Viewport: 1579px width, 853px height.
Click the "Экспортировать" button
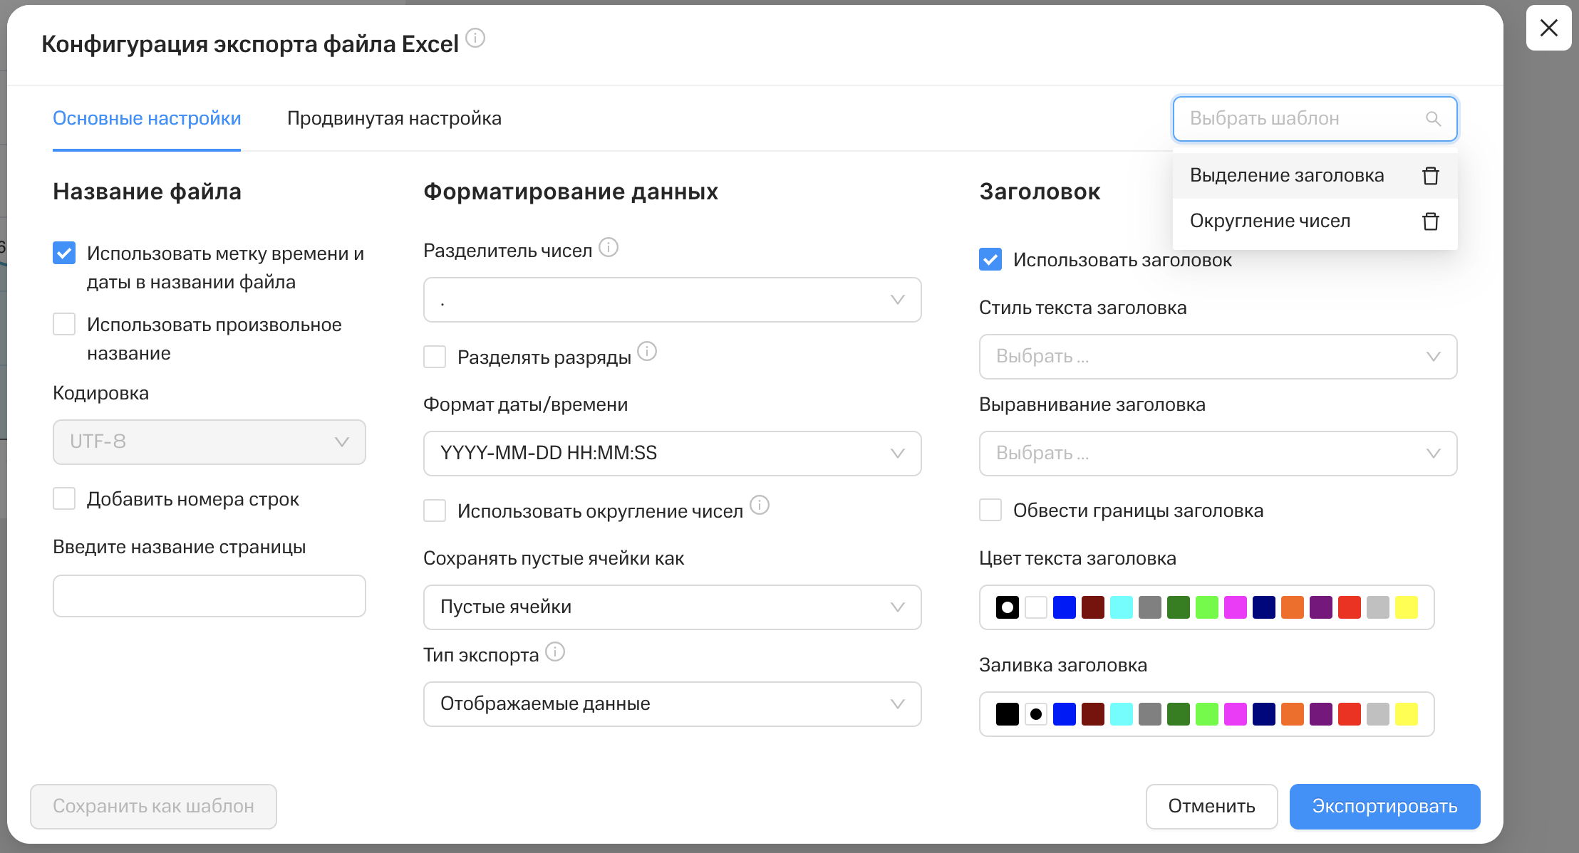tap(1384, 806)
